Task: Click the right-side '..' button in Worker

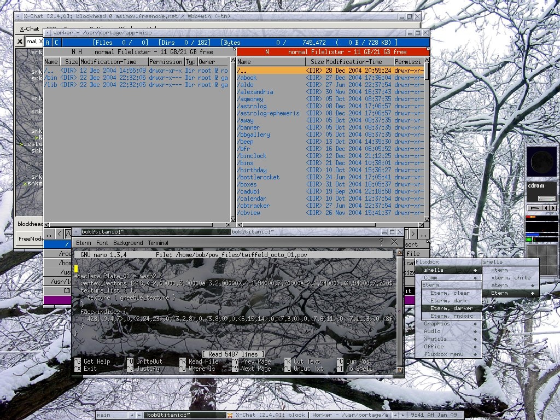Action: tap(424, 234)
